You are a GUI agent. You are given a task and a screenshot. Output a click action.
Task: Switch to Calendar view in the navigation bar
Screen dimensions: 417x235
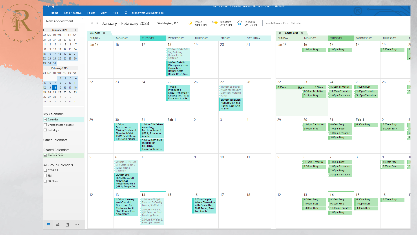(49, 225)
